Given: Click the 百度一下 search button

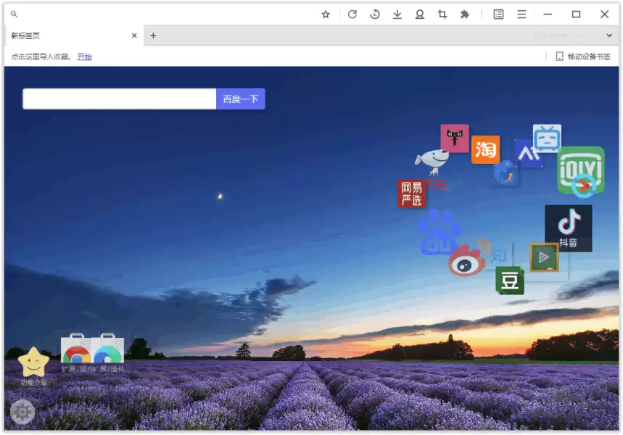Looking at the screenshot, I should tap(240, 99).
